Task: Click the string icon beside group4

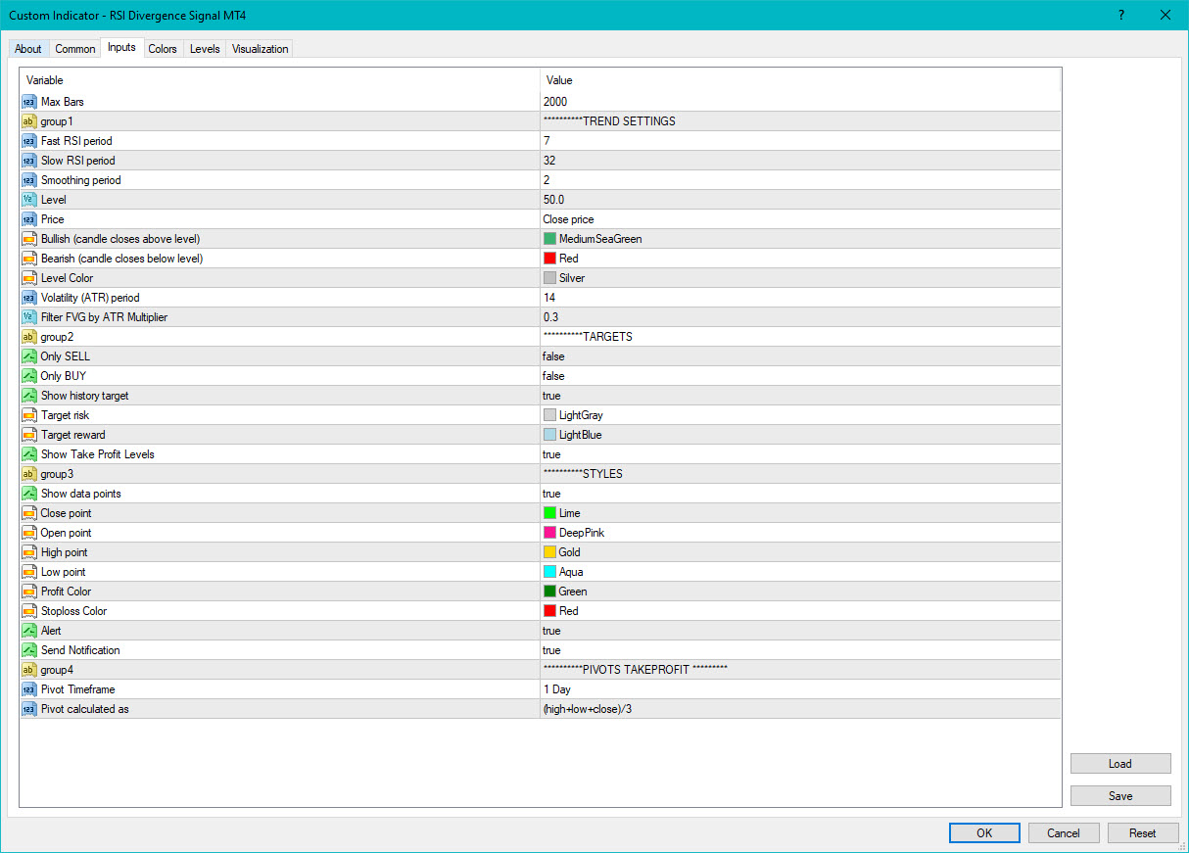Action: click(28, 670)
